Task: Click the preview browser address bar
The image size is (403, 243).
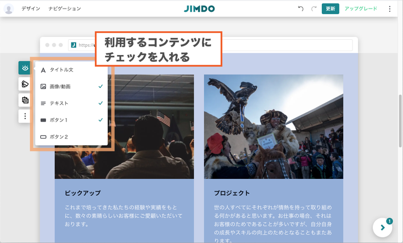Action: tap(210, 45)
